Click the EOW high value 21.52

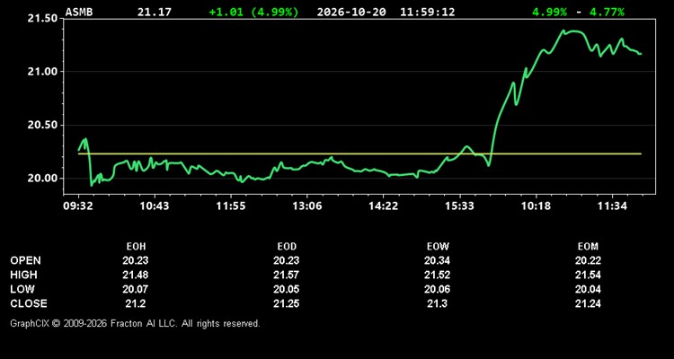point(437,275)
